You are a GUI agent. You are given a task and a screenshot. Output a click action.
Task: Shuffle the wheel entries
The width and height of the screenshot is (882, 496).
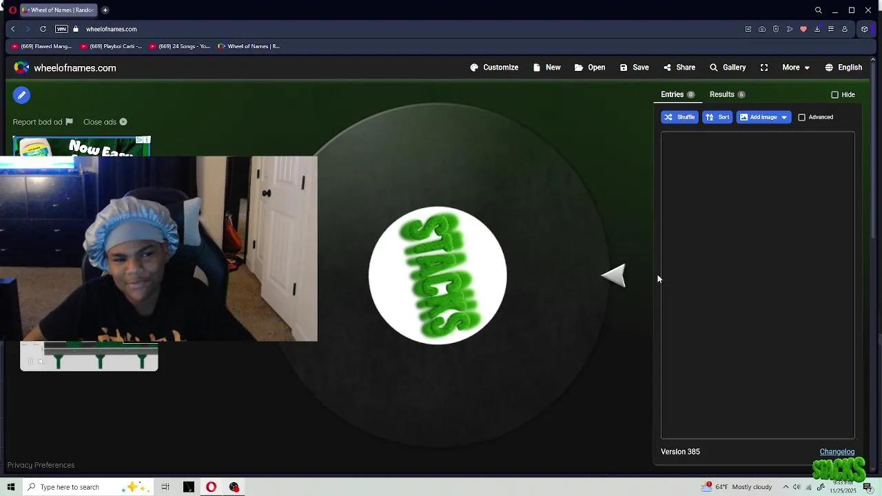pos(679,117)
